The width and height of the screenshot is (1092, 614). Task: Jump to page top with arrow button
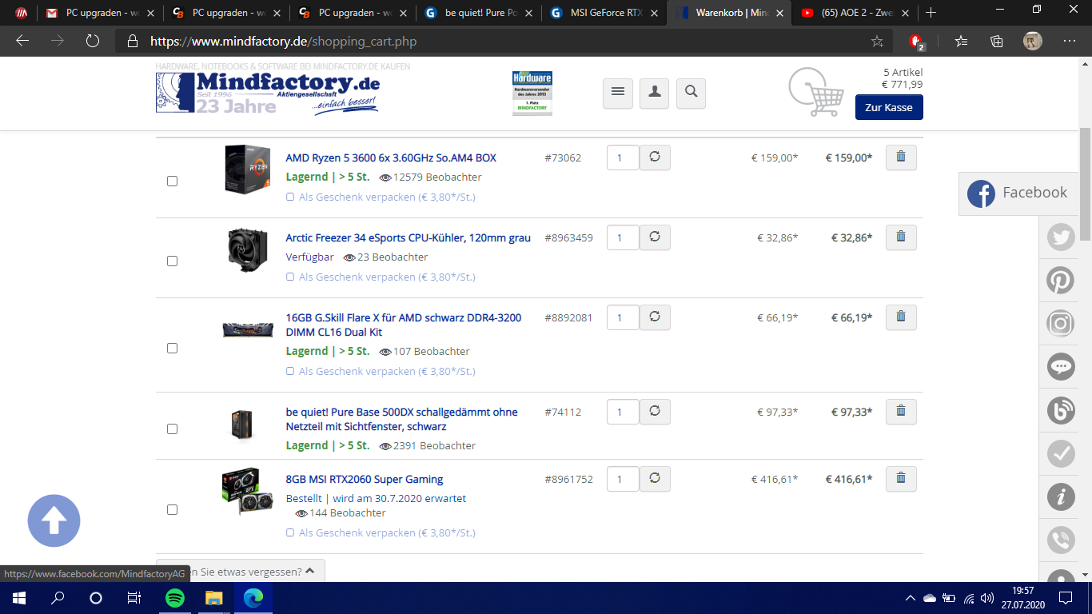(54, 520)
